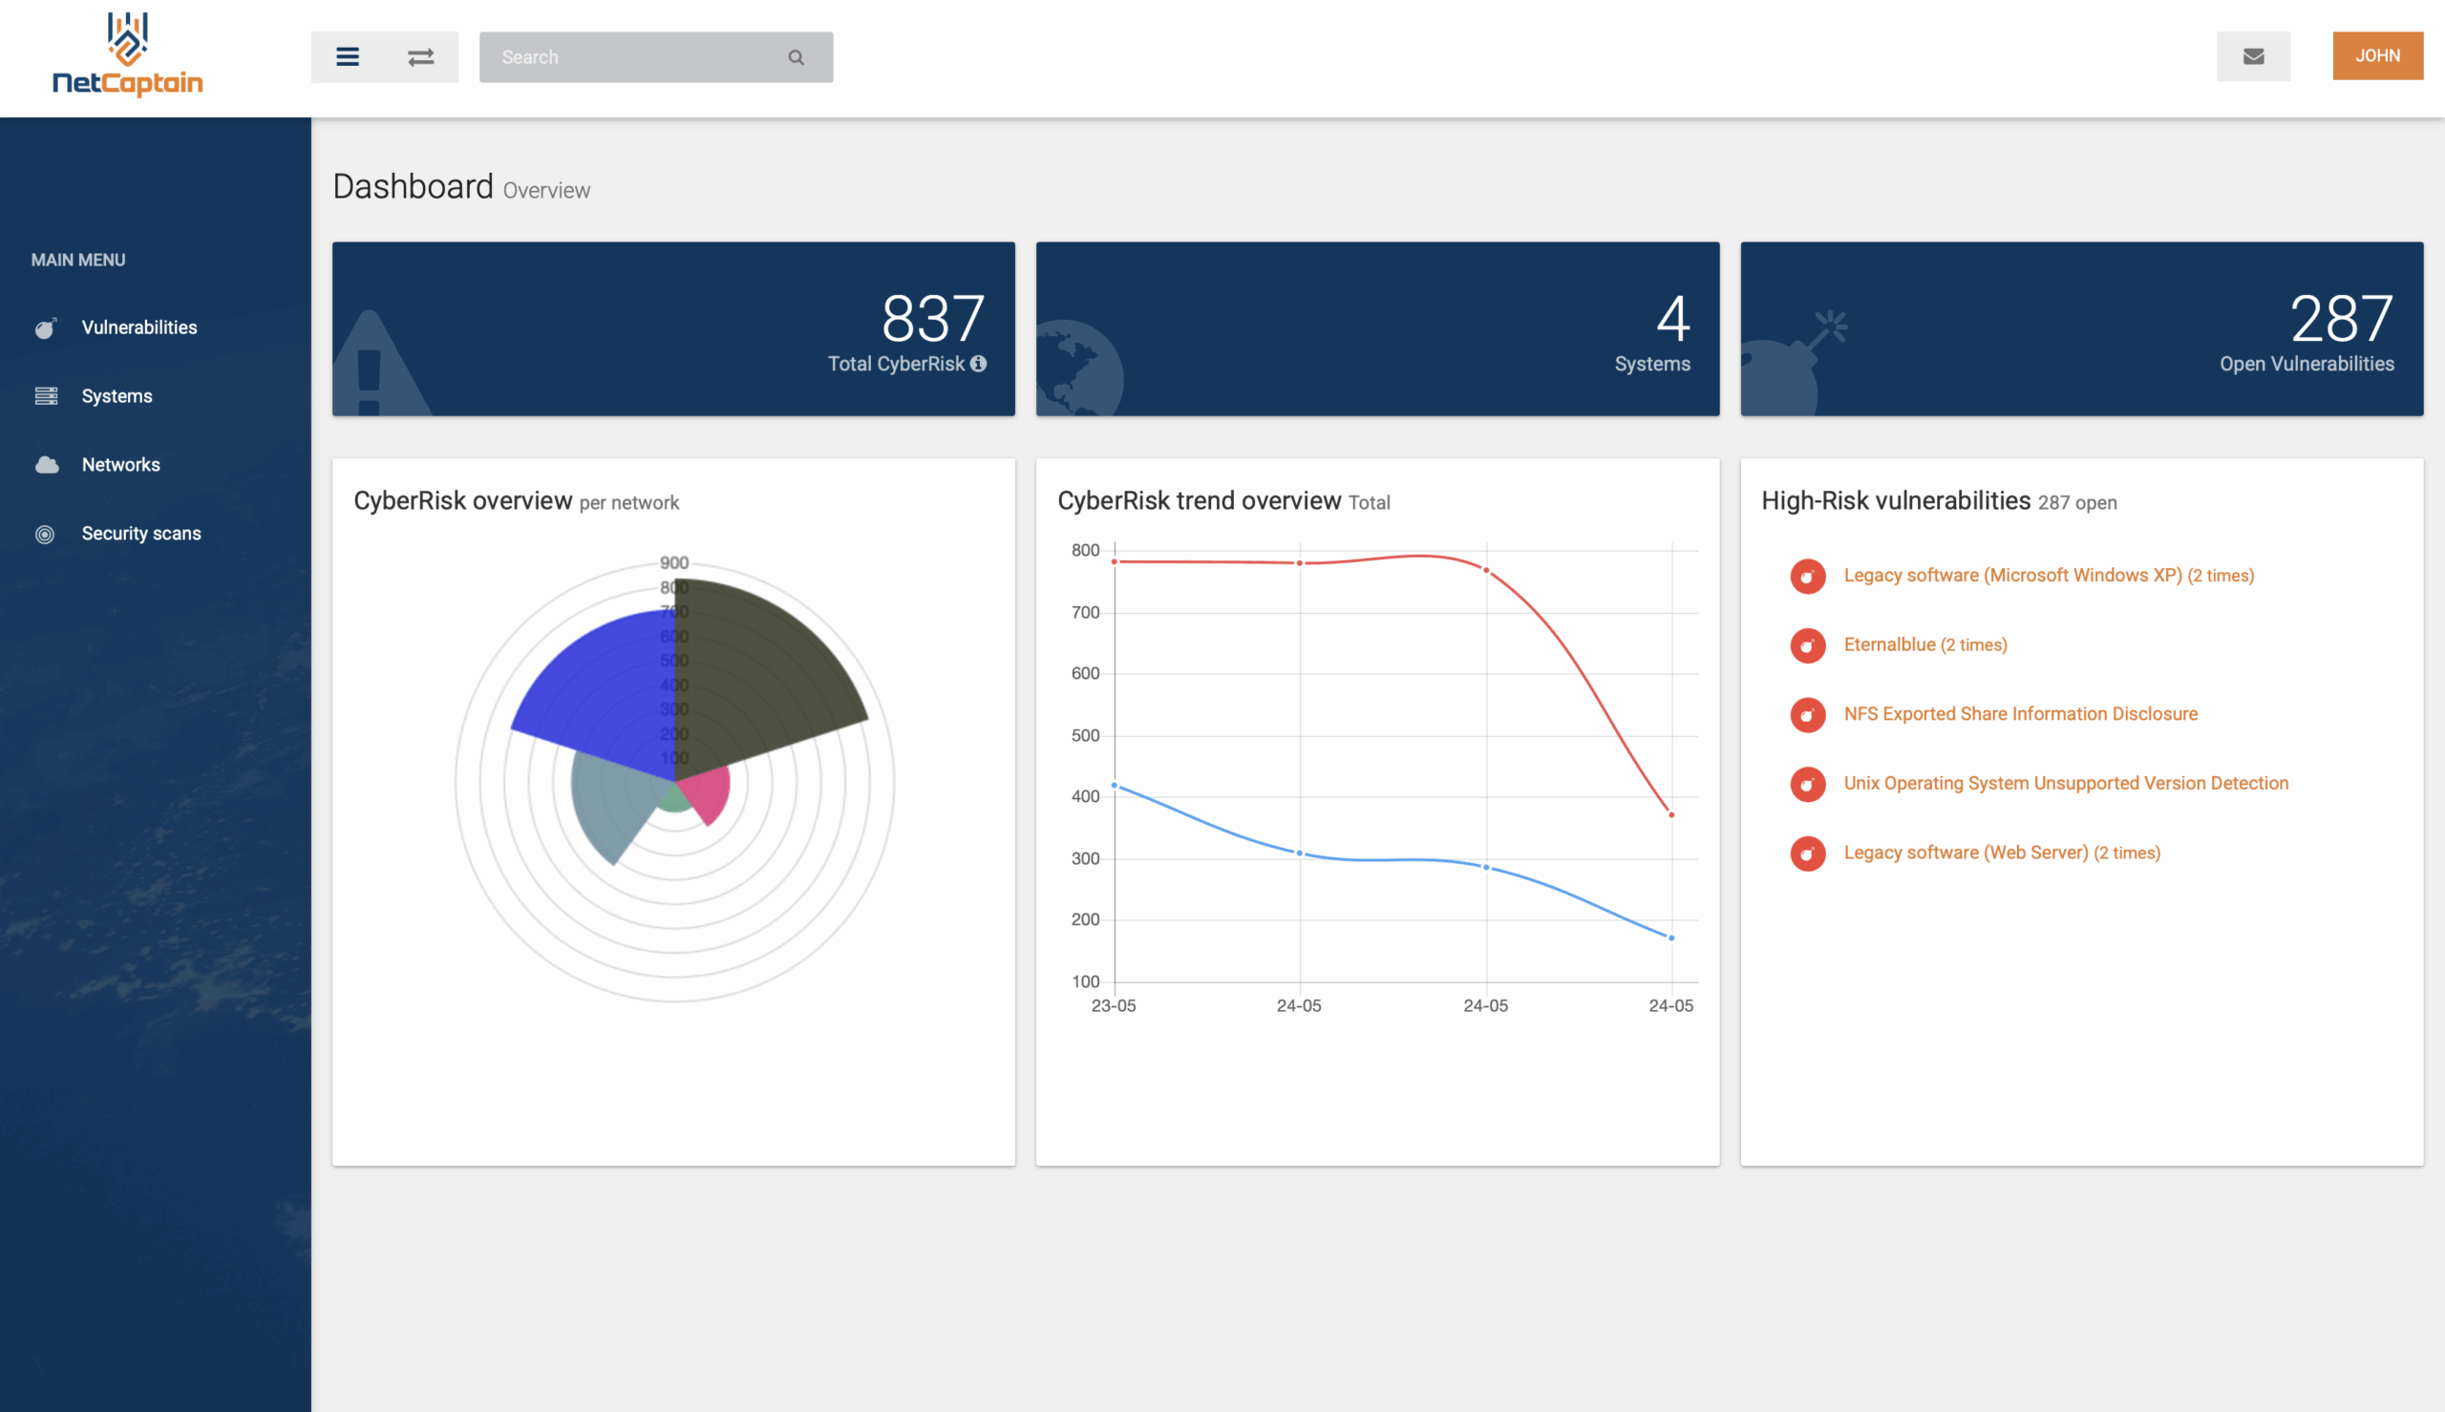This screenshot has height=1412, width=2445.
Task: Click the '287 open' subtitle text
Action: pos(2076,502)
